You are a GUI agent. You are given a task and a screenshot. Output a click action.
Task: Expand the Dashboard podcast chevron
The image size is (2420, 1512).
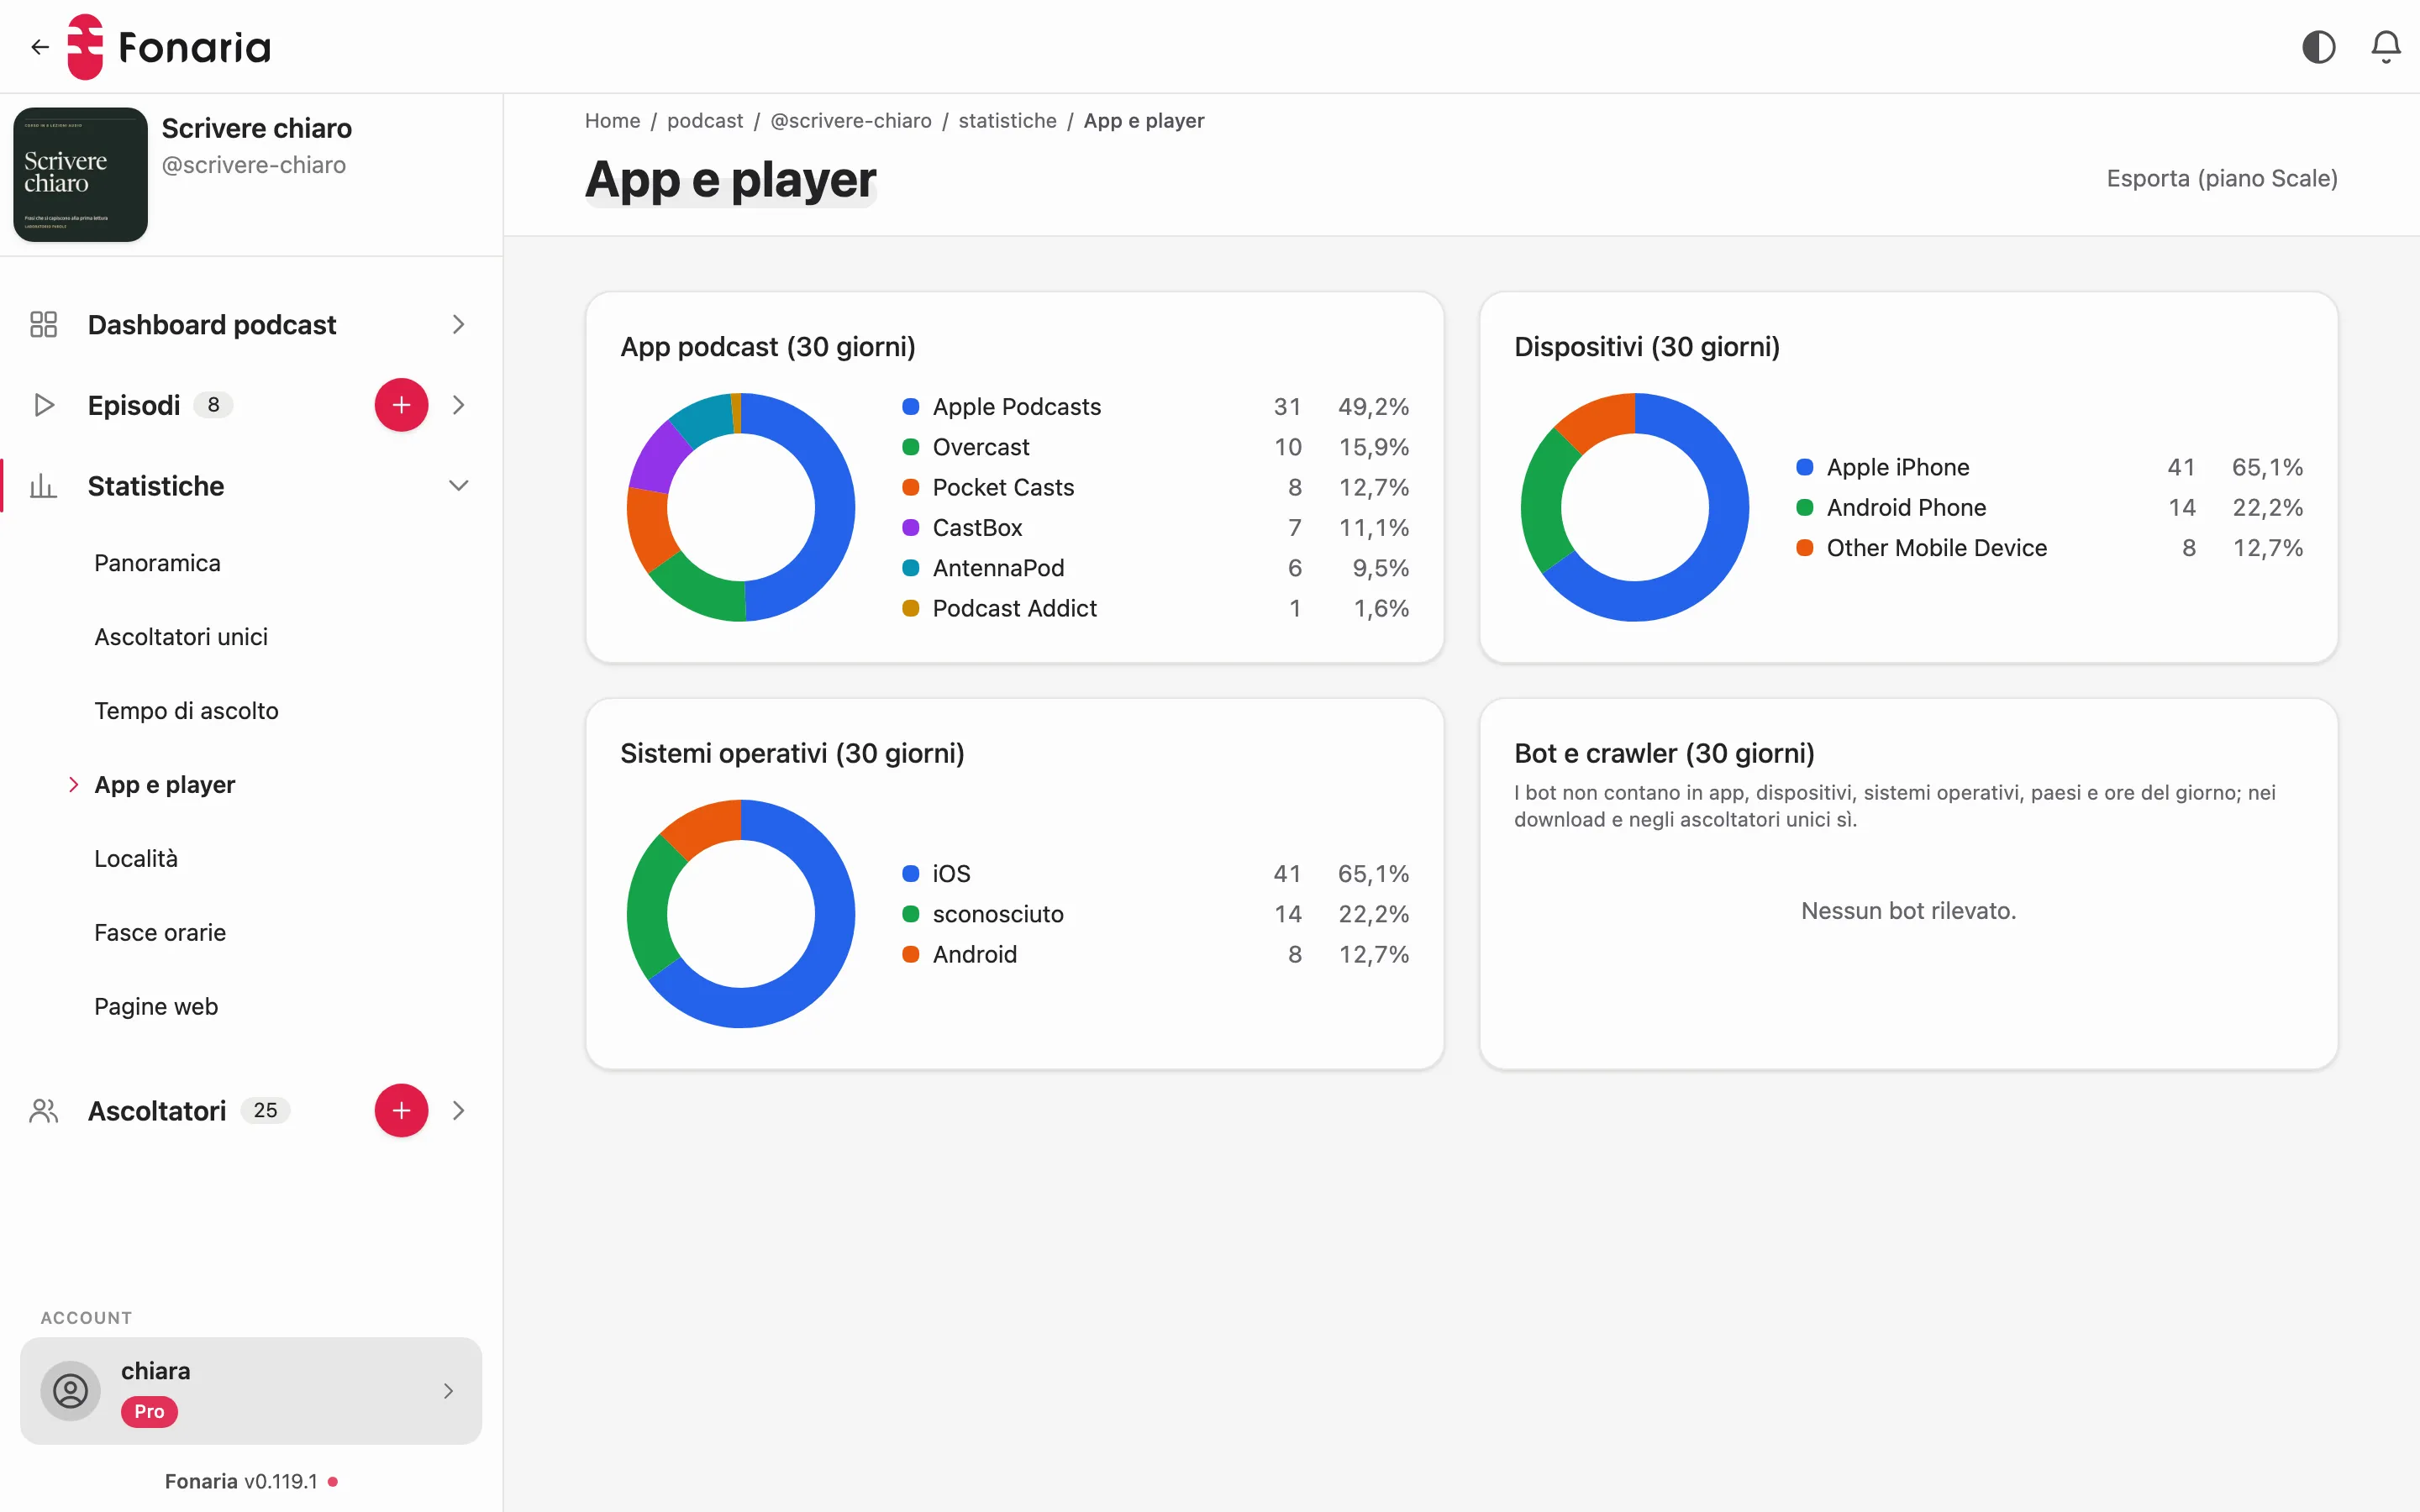coord(458,324)
